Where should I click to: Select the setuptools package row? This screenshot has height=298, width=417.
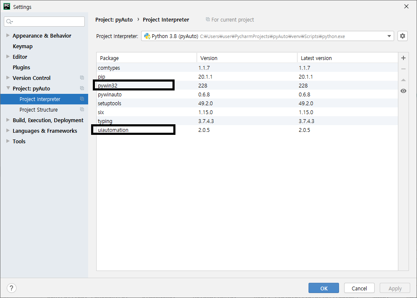pyautogui.click(x=247, y=103)
